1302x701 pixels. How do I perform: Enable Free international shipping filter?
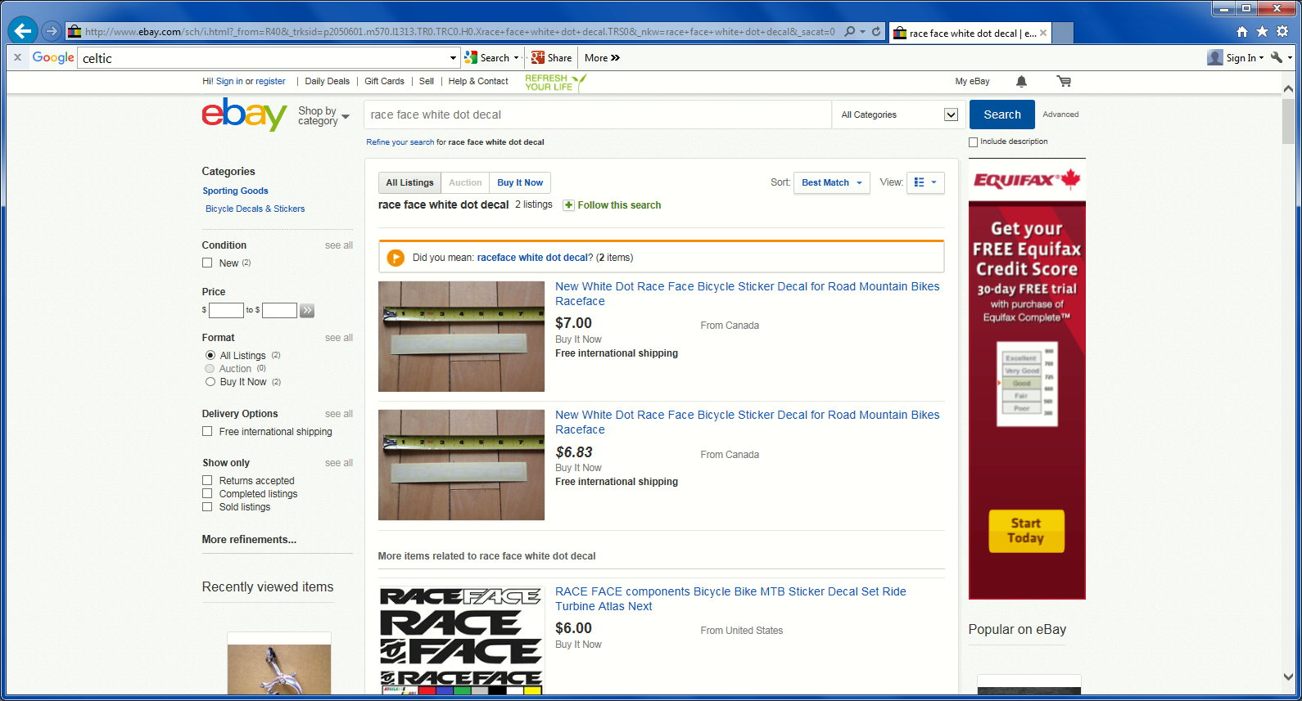[x=207, y=431]
